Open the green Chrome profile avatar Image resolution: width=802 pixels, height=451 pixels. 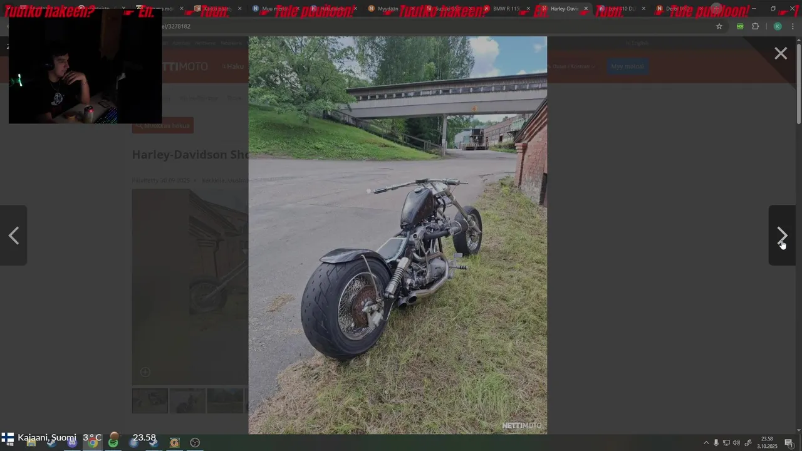(x=778, y=26)
